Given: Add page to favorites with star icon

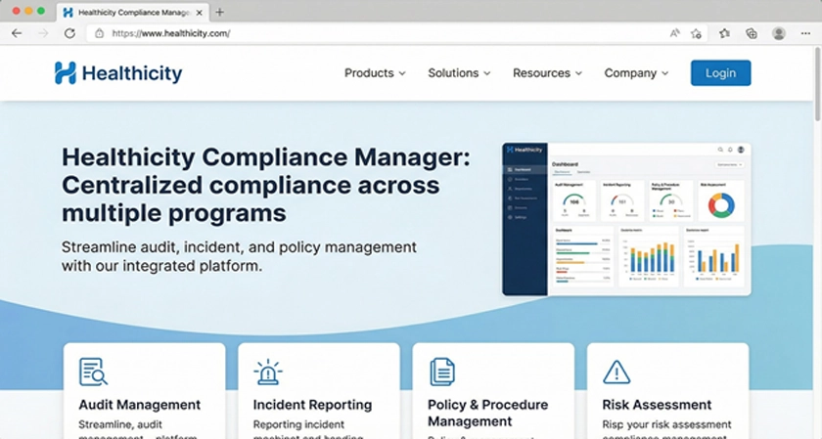Looking at the screenshot, I should (x=696, y=33).
